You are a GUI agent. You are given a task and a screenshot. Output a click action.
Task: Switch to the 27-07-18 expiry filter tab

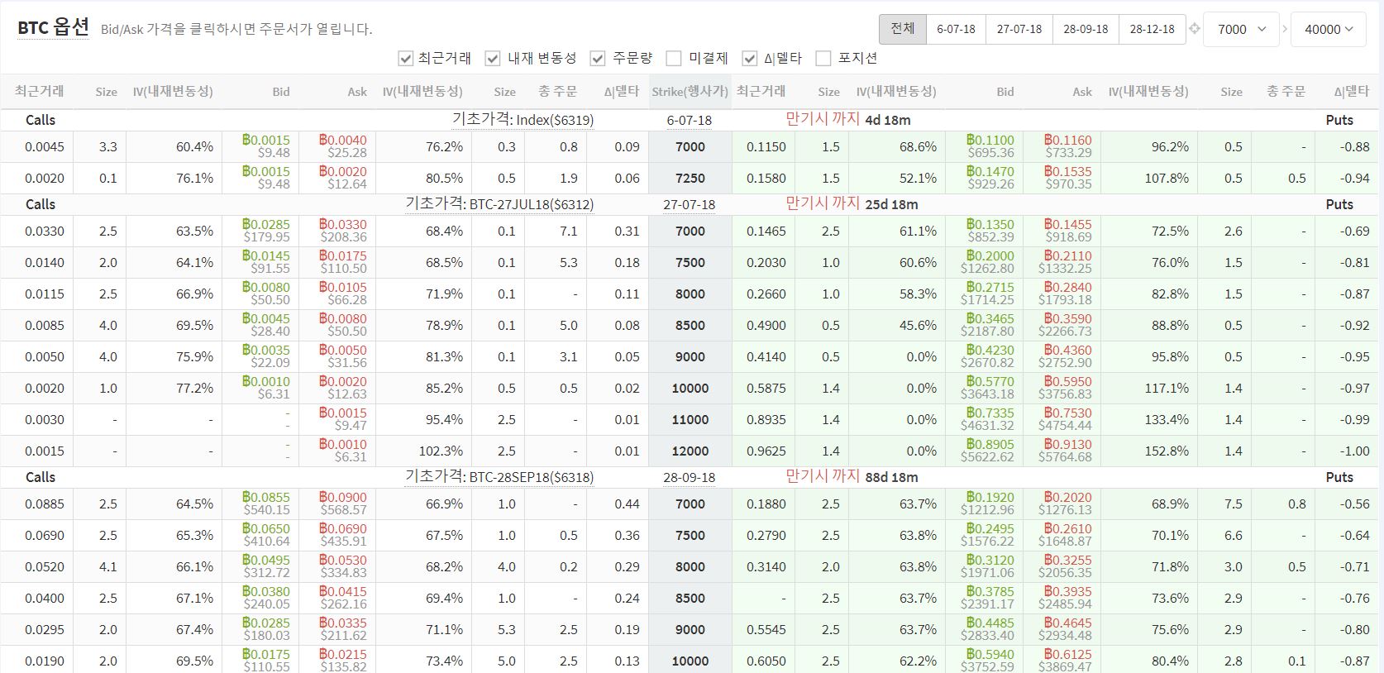coord(1019,29)
